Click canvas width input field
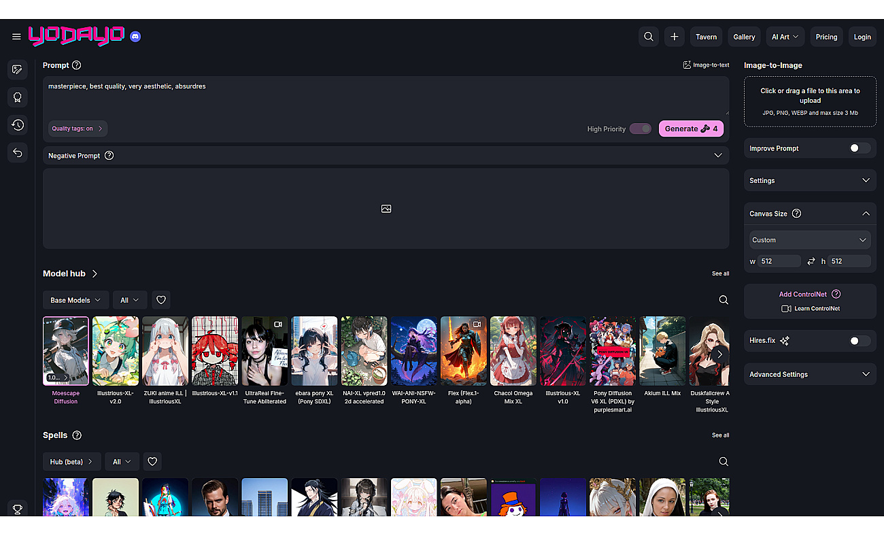884x536 pixels. (780, 261)
